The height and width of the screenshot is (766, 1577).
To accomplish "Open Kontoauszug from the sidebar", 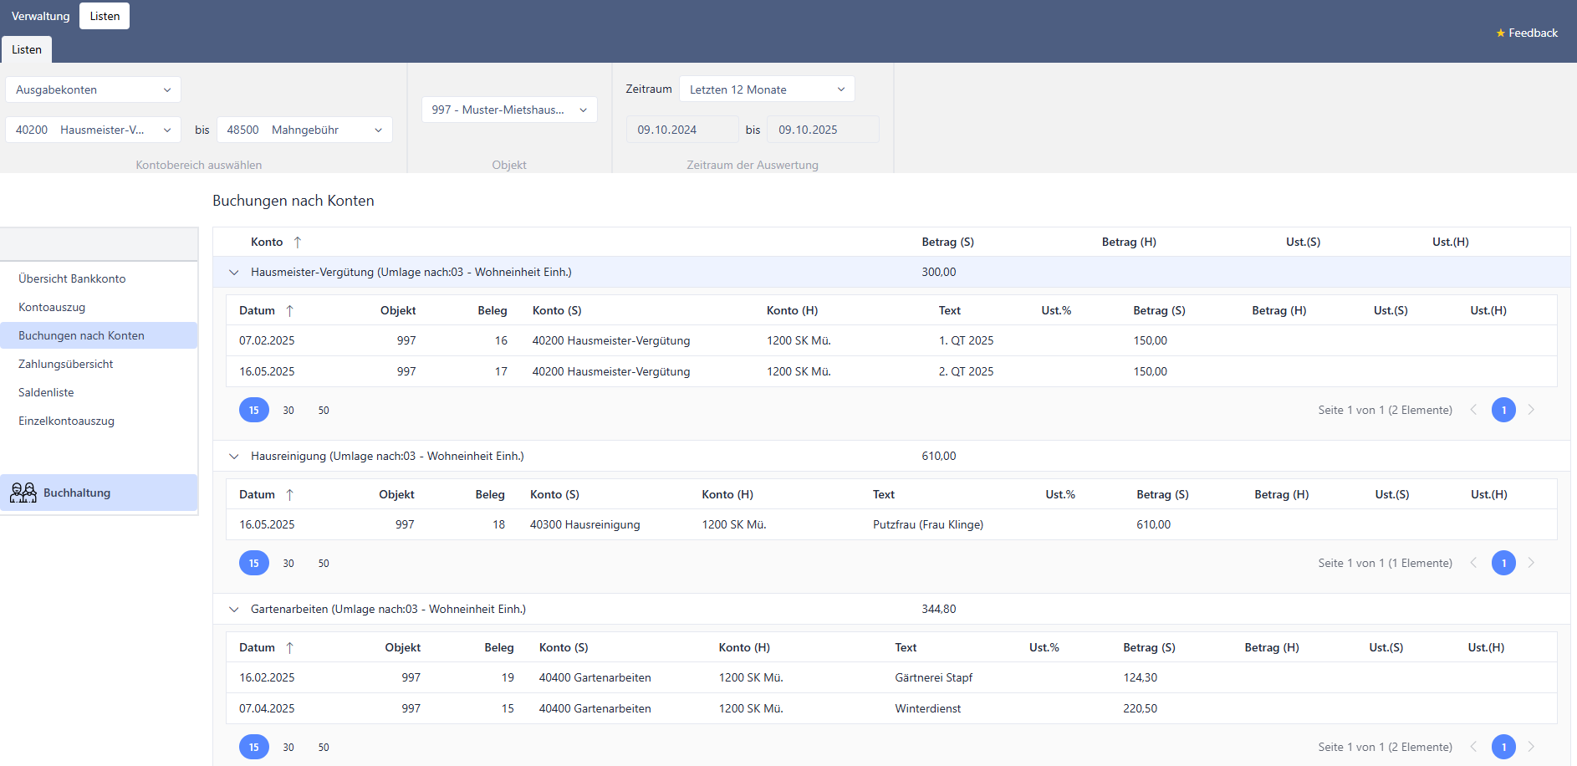I will 52,307.
